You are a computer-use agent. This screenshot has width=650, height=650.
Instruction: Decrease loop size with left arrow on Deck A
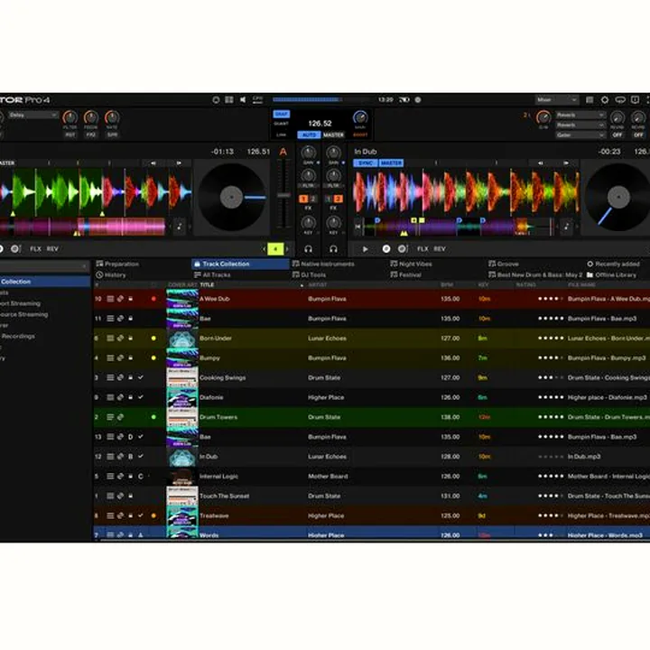pos(264,249)
